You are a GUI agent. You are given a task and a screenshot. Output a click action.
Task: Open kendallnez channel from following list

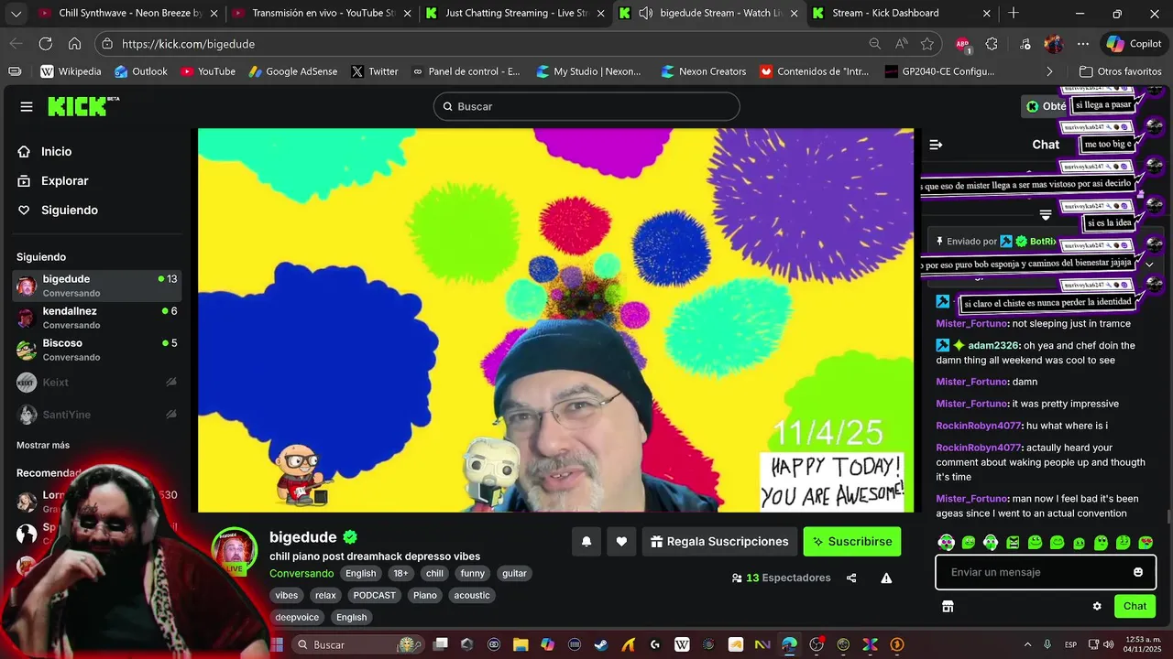coord(96,318)
